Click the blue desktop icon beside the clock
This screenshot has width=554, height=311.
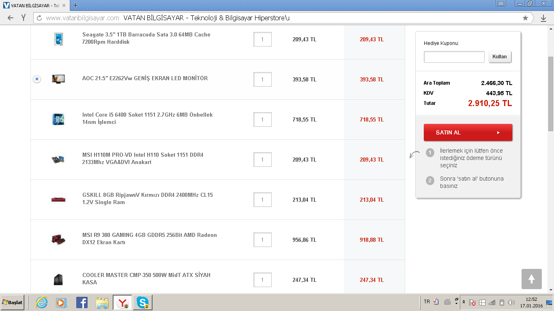tap(549, 302)
